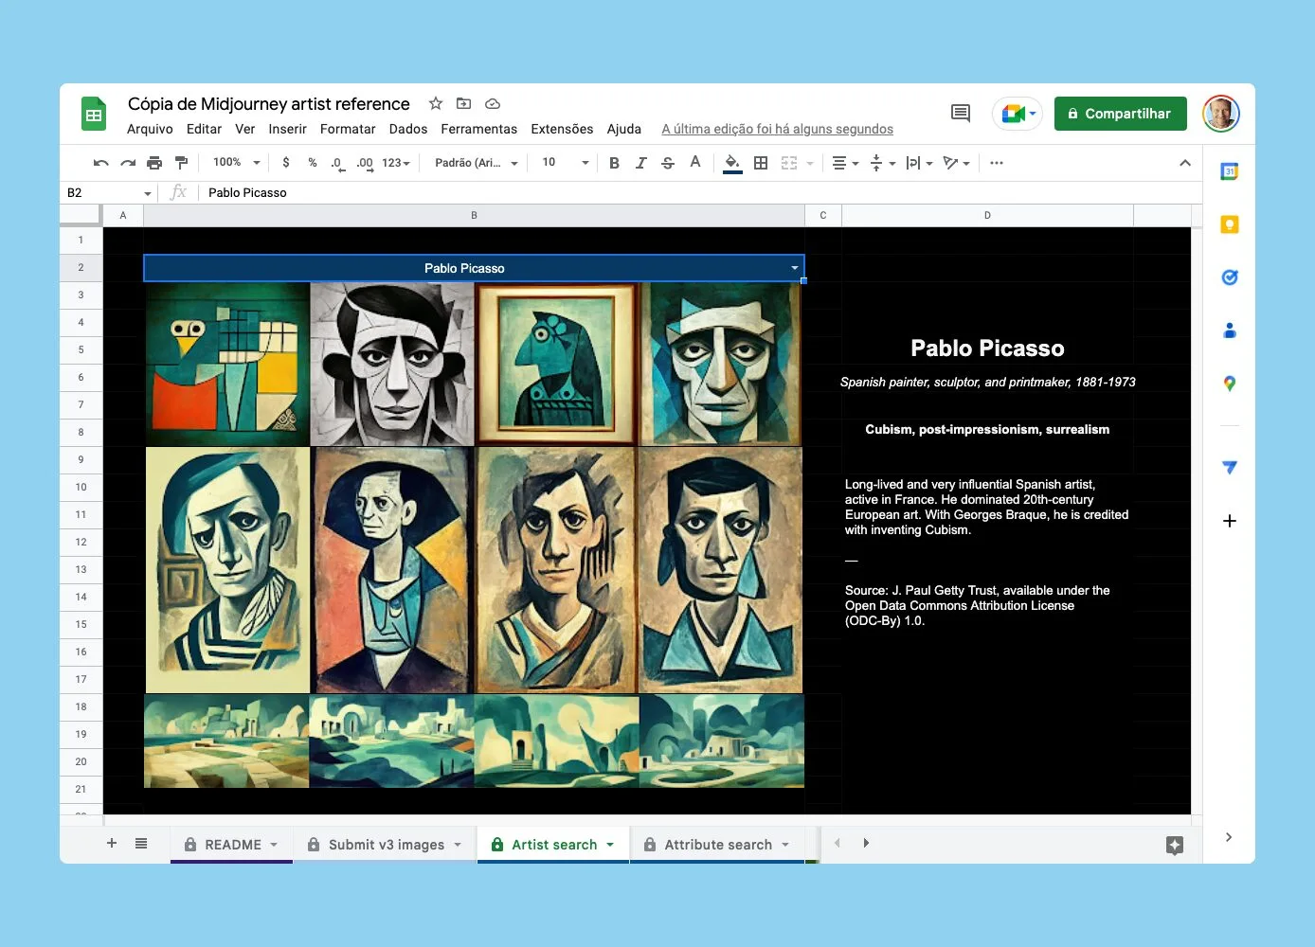The width and height of the screenshot is (1315, 947).
Task: Click the Explore icon at bottom right
Action: point(1174,845)
